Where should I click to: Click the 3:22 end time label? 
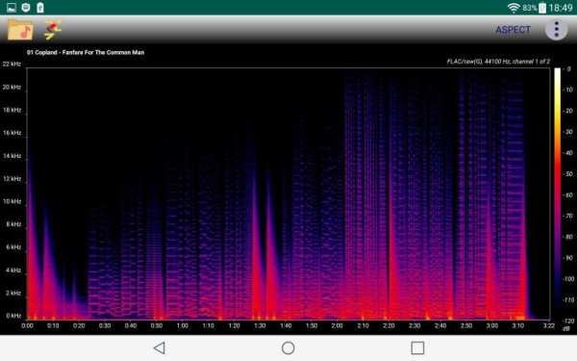(x=548, y=325)
